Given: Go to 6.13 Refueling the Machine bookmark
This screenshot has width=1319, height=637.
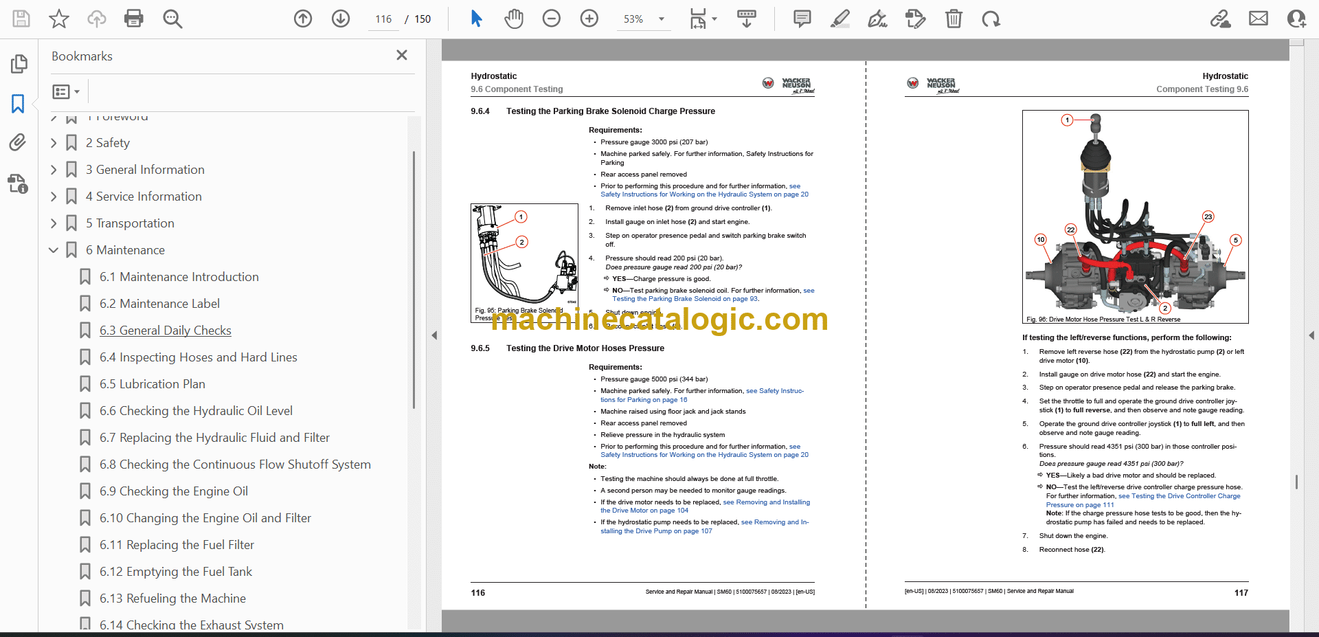Looking at the screenshot, I should [x=172, y=599].
